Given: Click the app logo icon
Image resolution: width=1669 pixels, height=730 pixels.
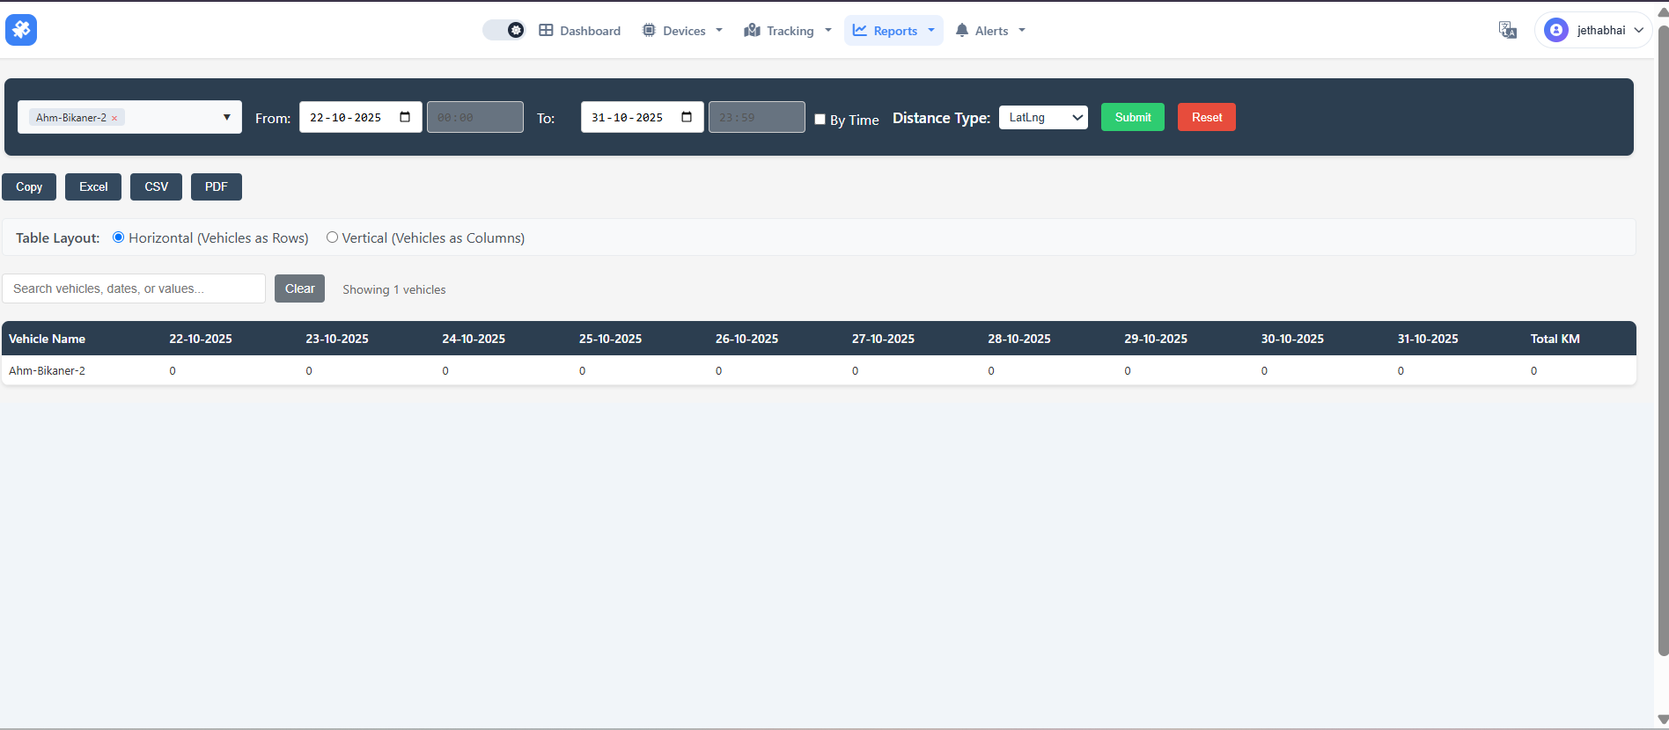Looking at the screenshot, I should (21, 30).
